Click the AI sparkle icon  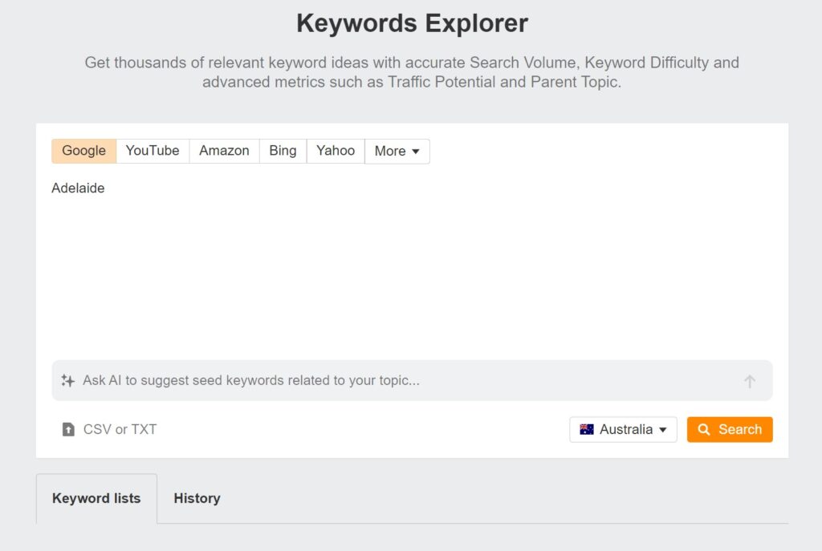[x=67, y=380]
